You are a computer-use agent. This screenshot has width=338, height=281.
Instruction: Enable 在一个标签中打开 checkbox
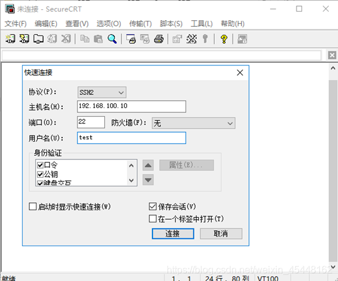pos(153,219)
